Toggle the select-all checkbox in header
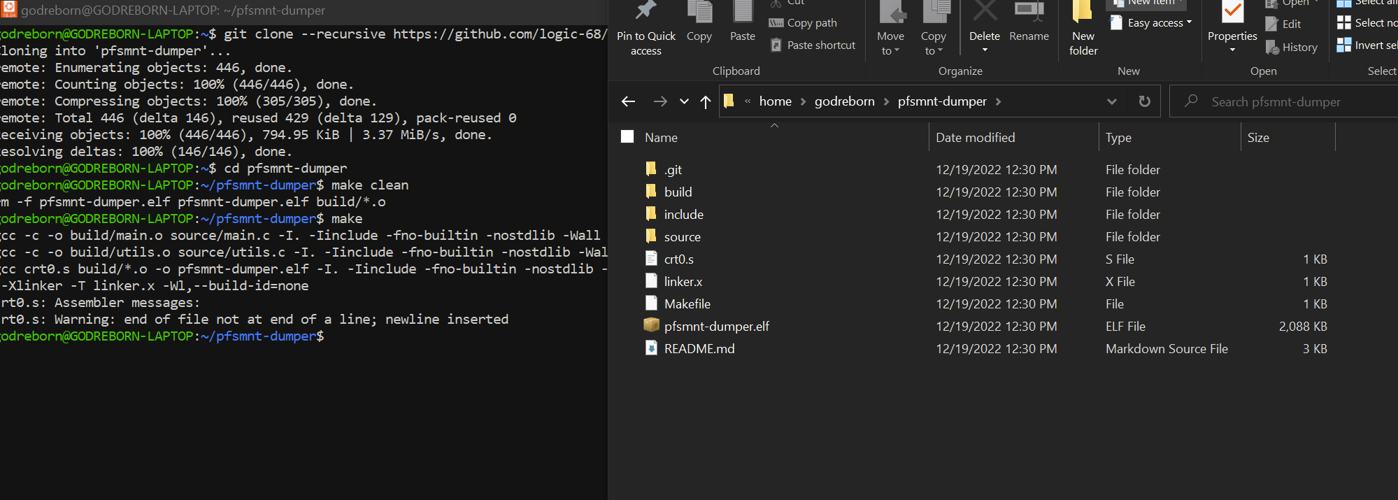 (627, 136)
